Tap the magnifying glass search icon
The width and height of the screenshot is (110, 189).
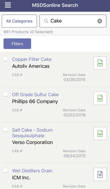(x=46, y=21)
